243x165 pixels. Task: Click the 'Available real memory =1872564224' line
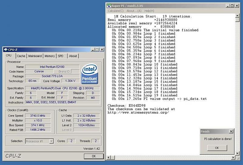(142, 23)
